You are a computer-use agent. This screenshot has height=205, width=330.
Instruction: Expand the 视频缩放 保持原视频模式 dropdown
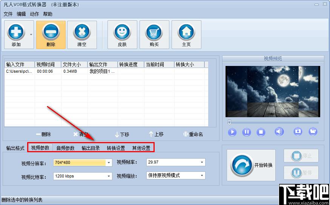202,175
